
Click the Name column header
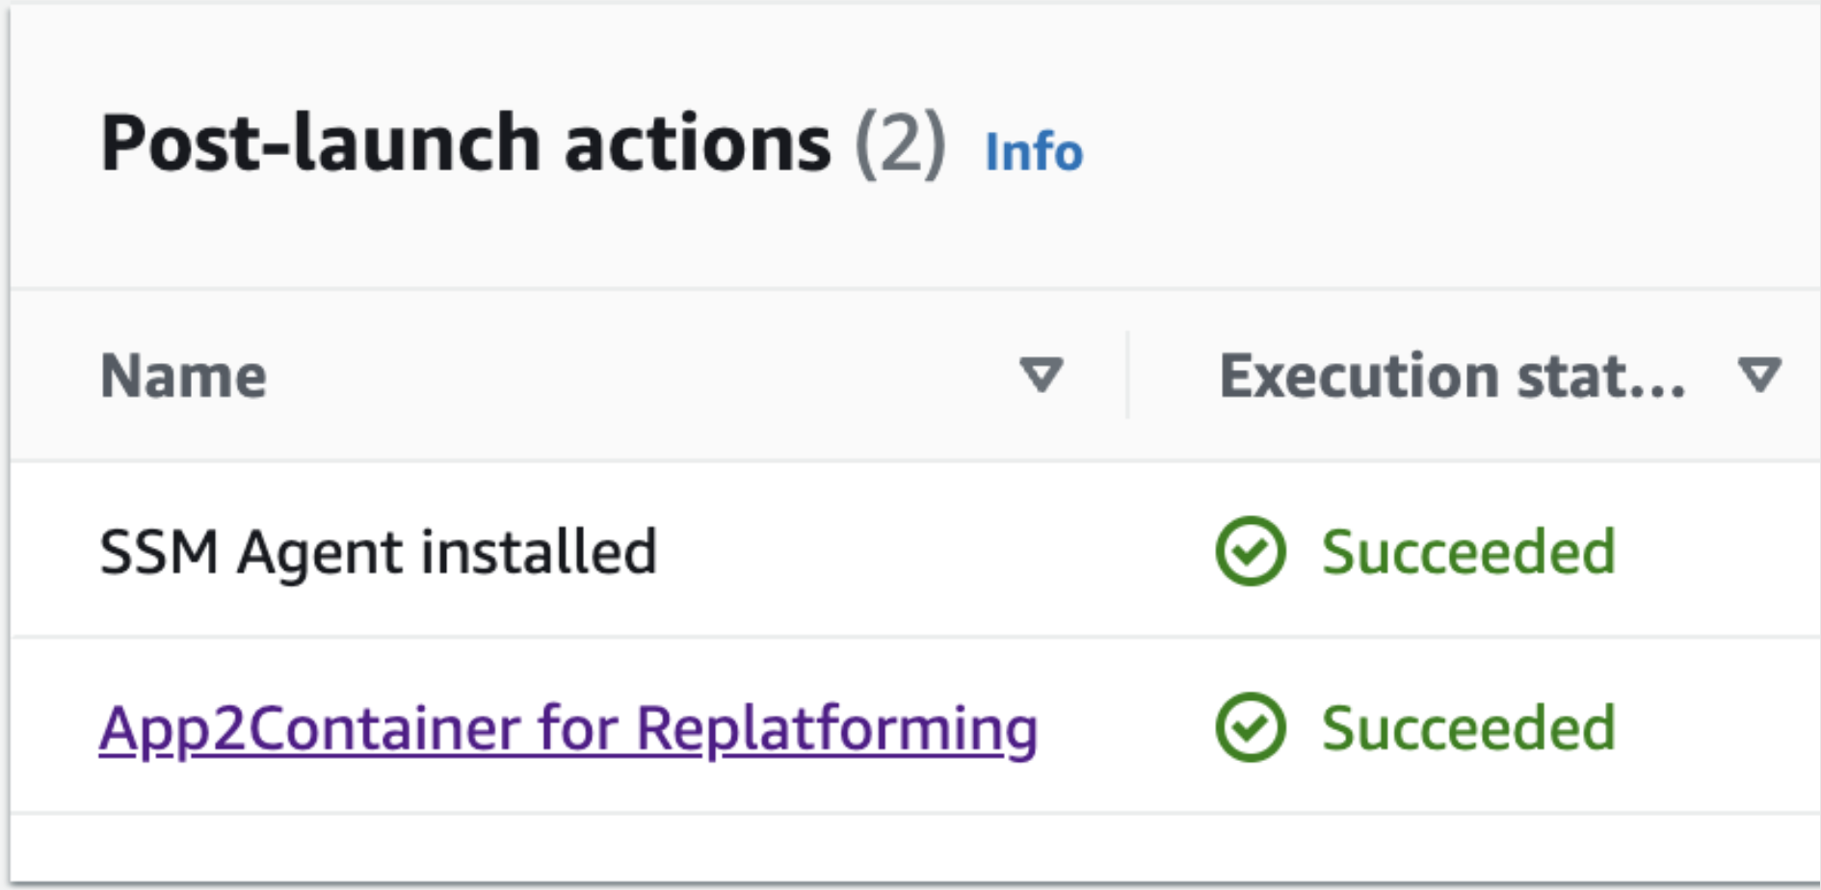pyautogui.click(x=184, y=376)
